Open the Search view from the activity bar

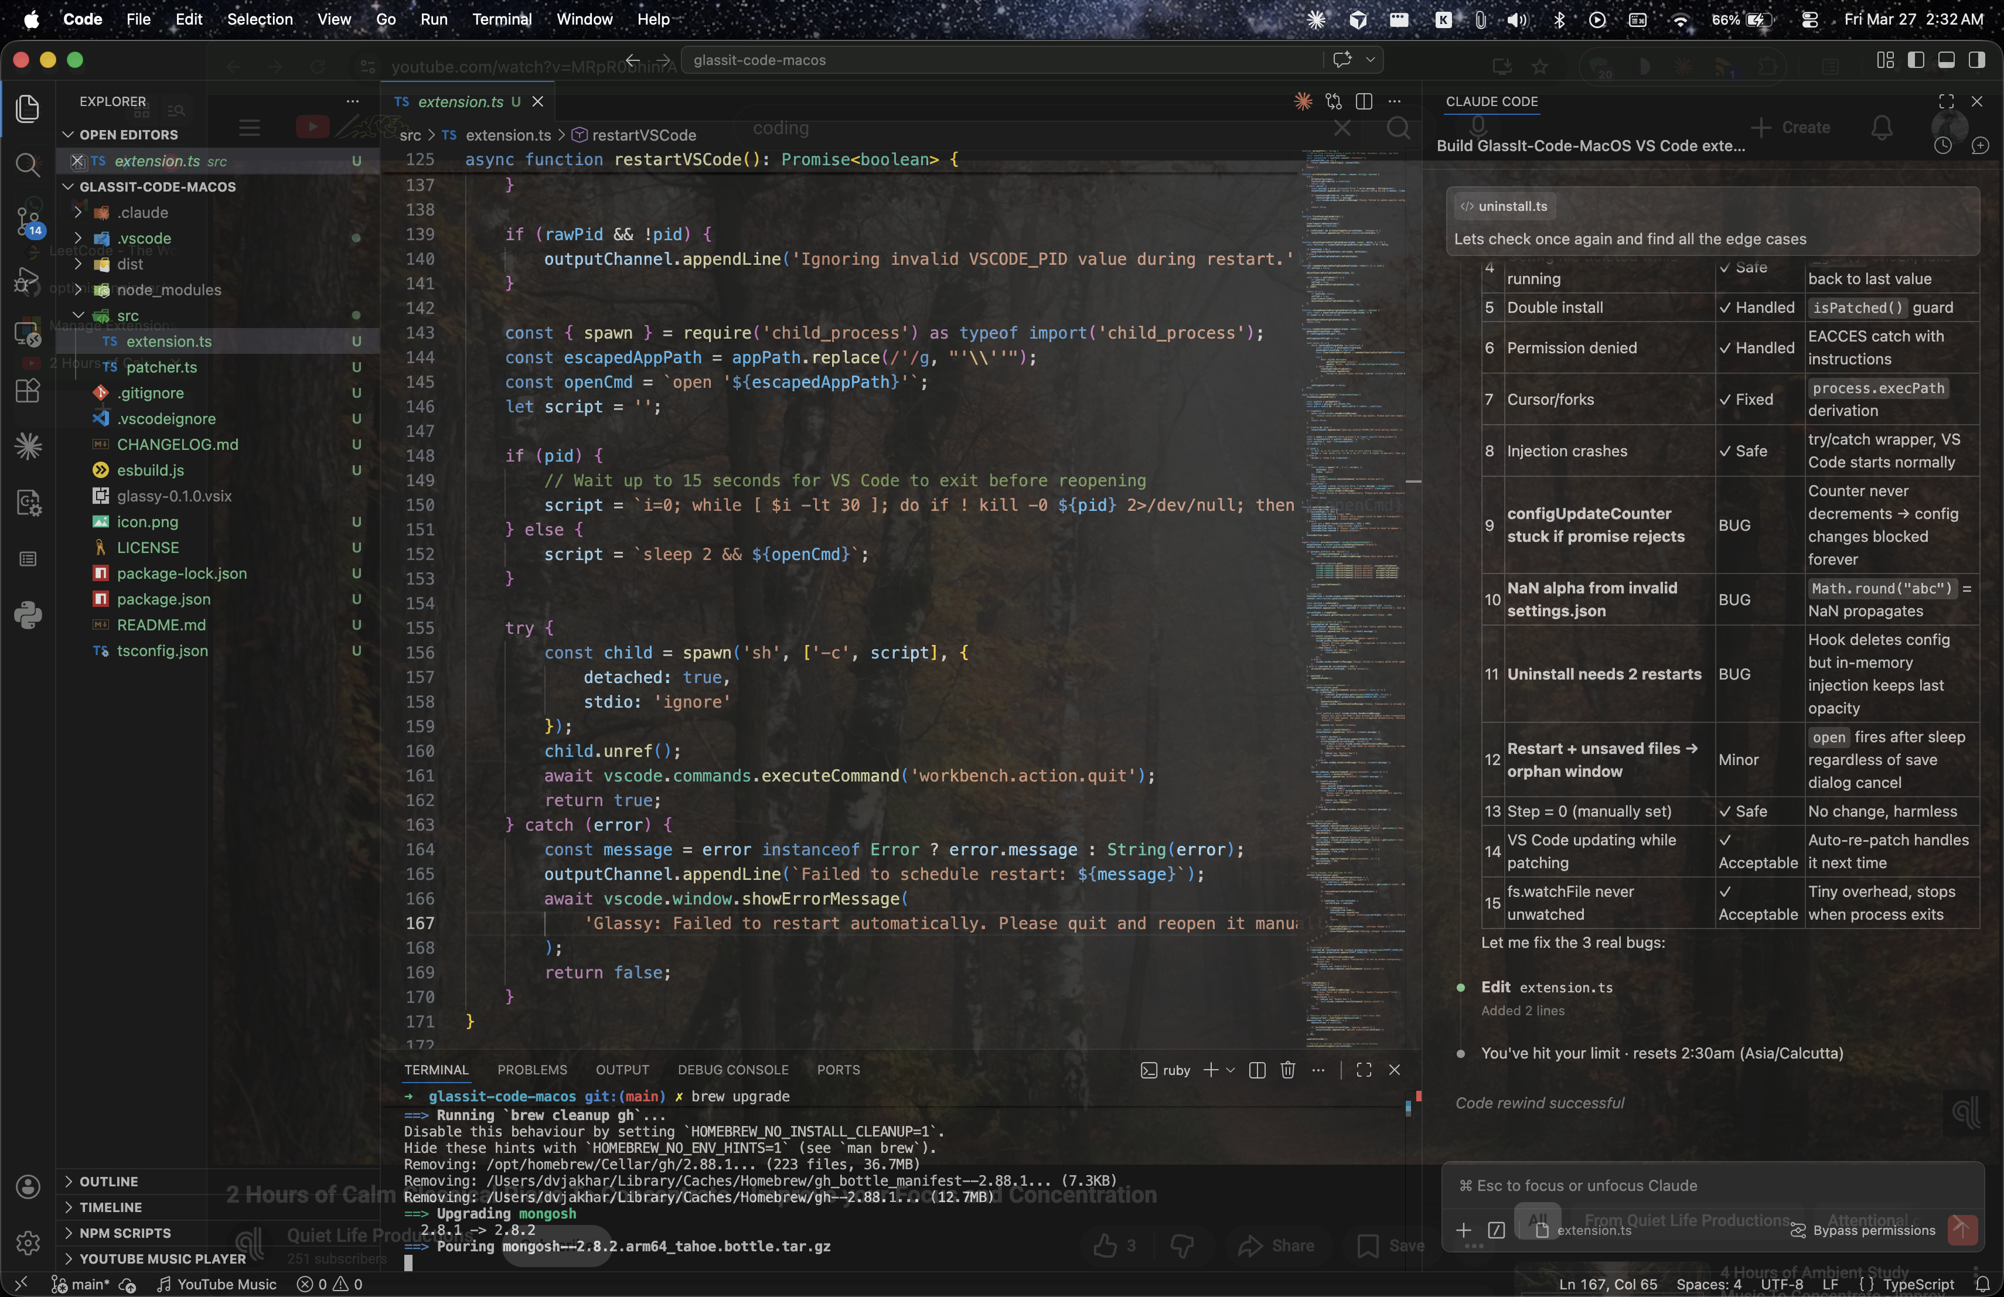[x=28, y=166]
